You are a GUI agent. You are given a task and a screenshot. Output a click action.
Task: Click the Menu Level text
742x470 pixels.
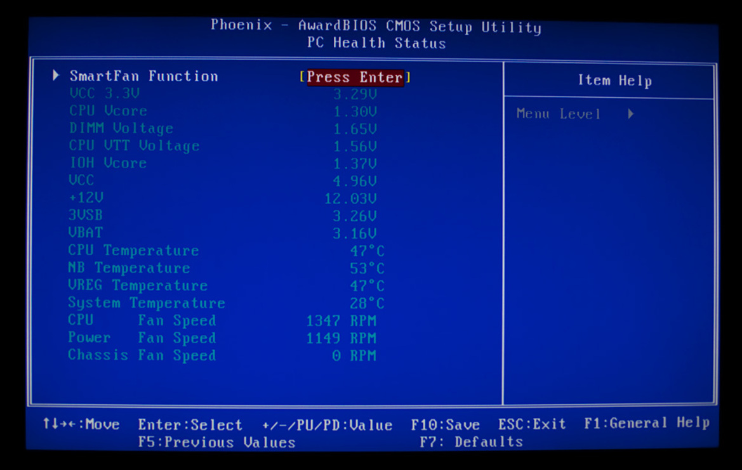[x=559, y=114]
